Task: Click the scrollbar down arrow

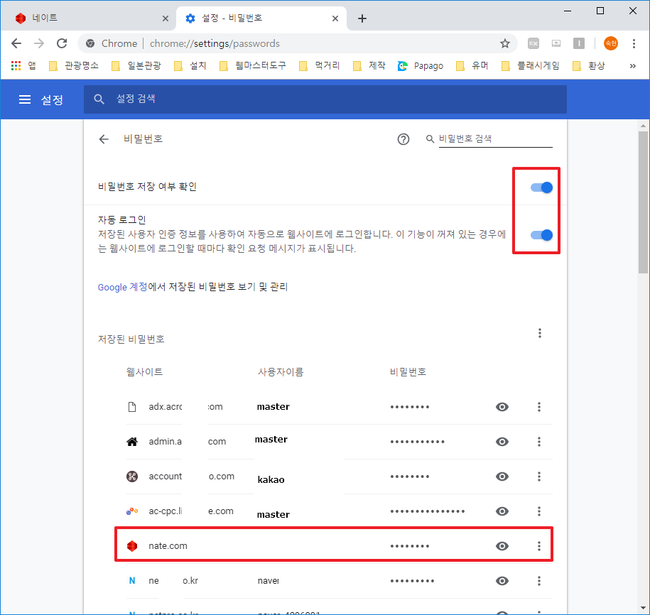Action: click(643, 608)
